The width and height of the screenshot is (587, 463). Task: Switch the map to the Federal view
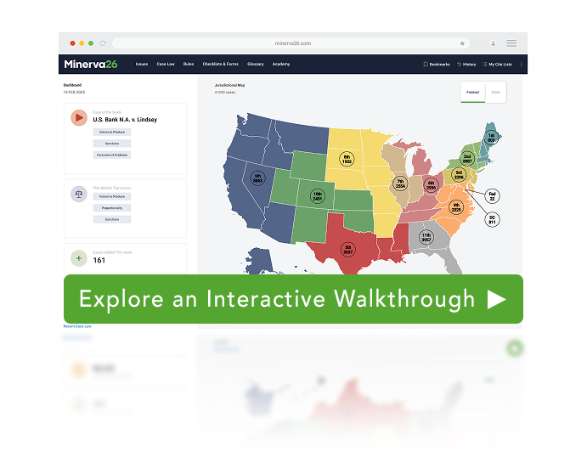click(x=472, y=93)
